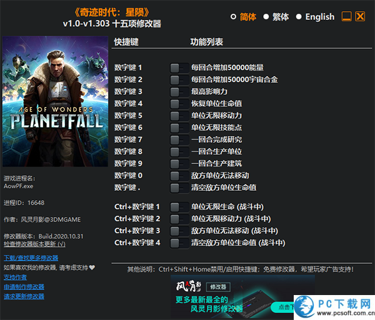Toggle 每回合增加50000宇宙合金 switch
Viewport: 375px width, 320px height.
179,80
